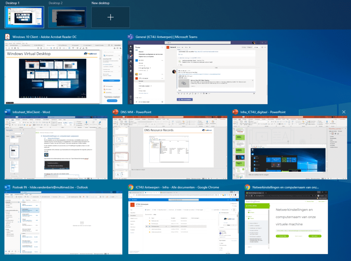Viewport: 351px width, 261px height.
Task: Open the Netwerkinstellingen Chrome window preview
Action: tap(286, 223)
